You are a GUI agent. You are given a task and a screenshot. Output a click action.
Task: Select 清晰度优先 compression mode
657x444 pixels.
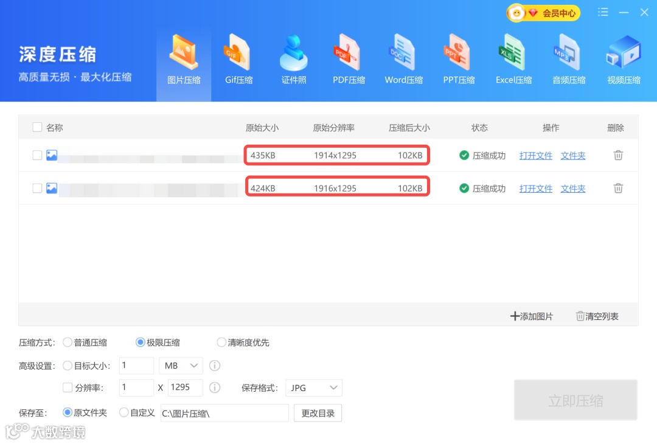(x=221, y=342)
